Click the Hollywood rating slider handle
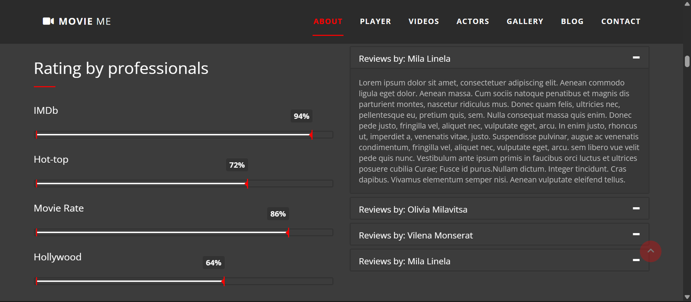 [223, 281]
